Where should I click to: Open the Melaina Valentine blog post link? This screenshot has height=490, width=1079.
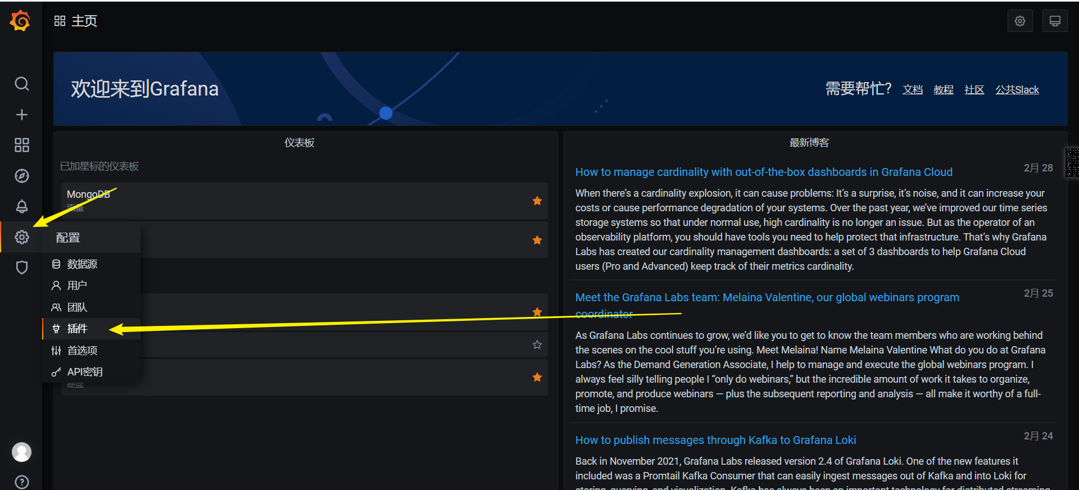click(767, 305)
